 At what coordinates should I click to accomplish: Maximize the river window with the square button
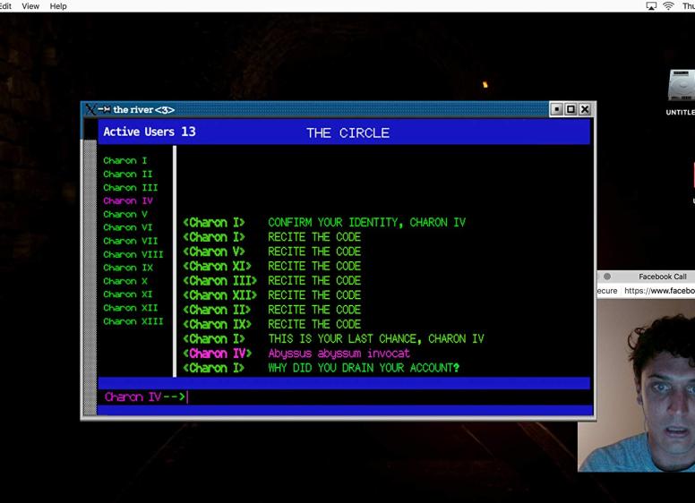click(x=571, y=109)
